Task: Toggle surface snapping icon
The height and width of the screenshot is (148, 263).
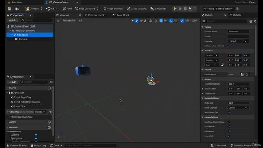Action: [156, 21]
